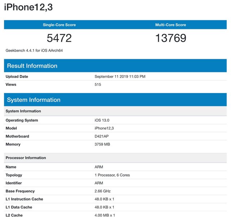This screenshot has width=231, height=222.
Task: Click the upload date September 11 2019 value
Action: 120,77
